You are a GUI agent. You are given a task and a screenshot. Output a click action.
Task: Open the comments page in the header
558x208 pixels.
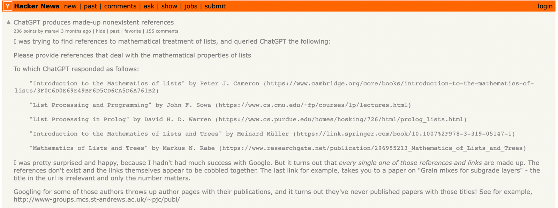[x=120, y=6]
